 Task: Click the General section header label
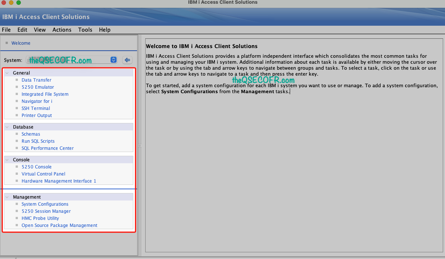point(21,73)
